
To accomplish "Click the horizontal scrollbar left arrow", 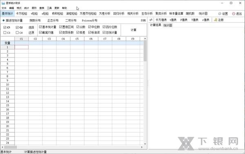I will coord(2,147).
